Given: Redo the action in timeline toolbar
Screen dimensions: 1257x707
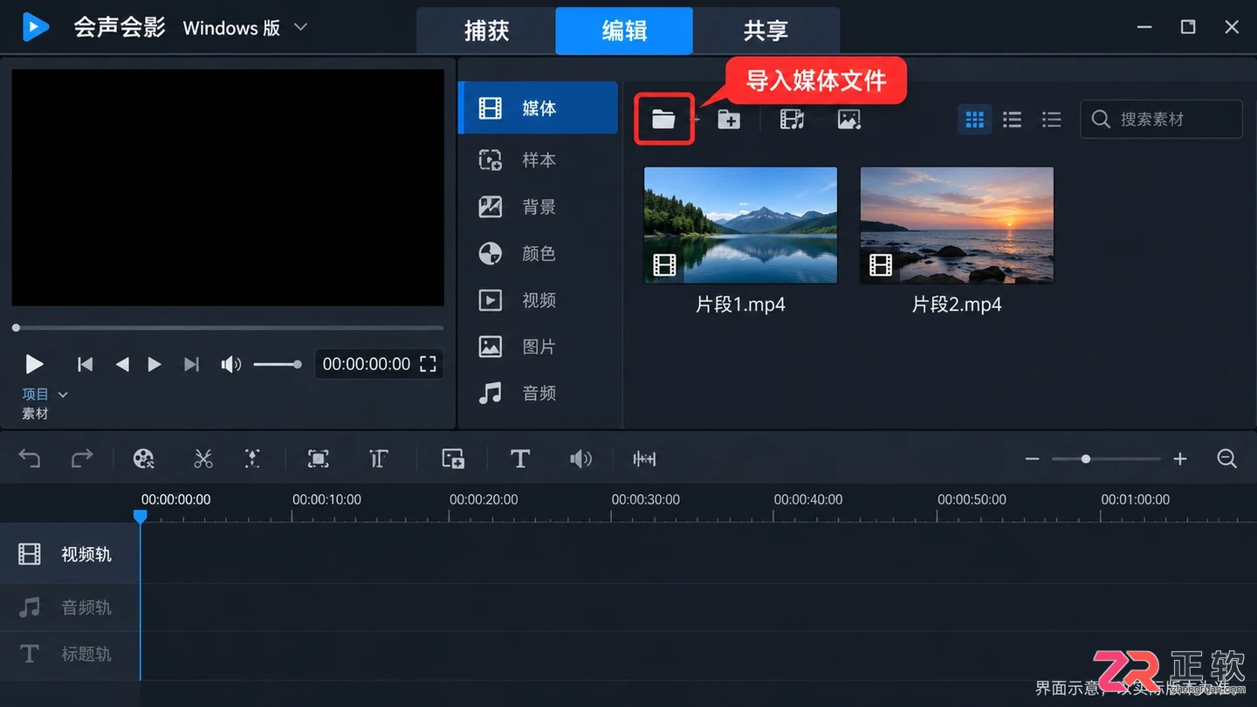Looking at the screenshot, I should click(x=82, y=458).
